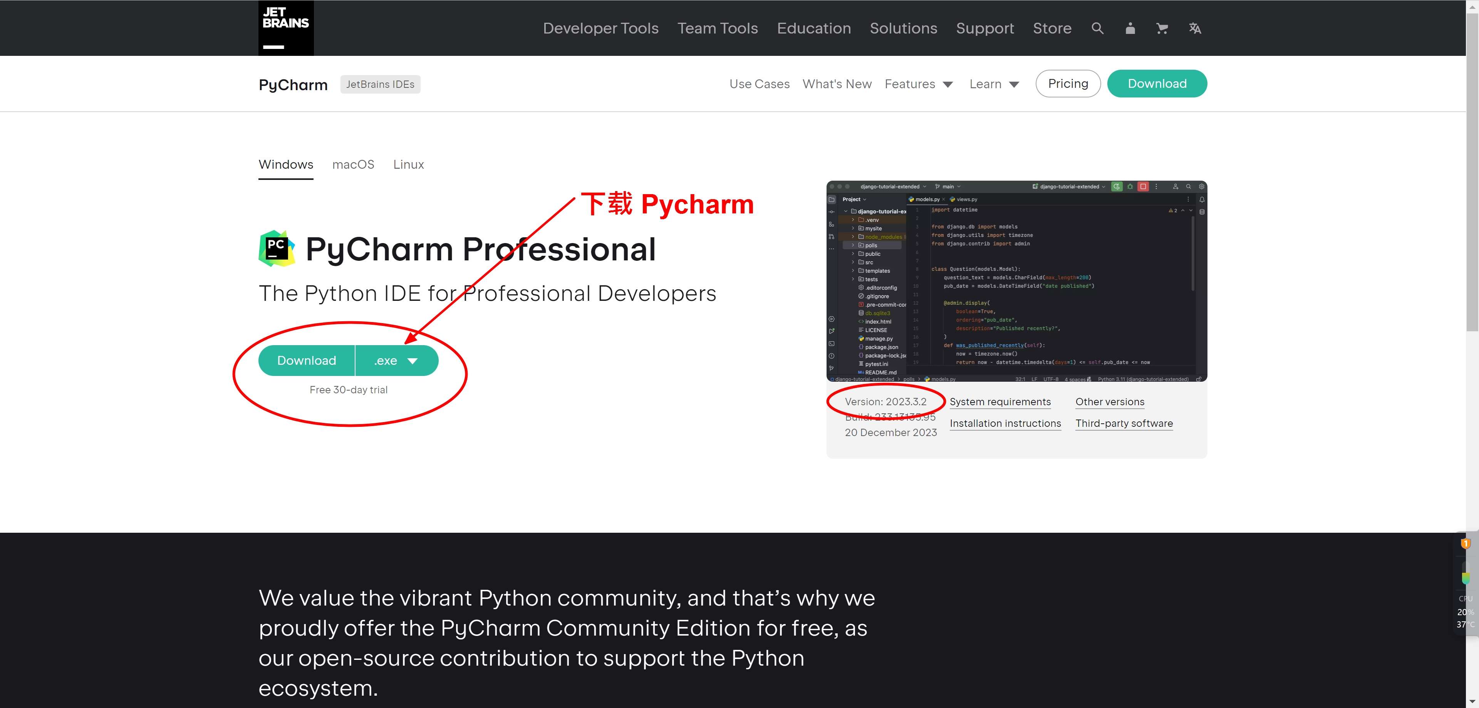
Task: Switch to the macOS tab
Action: point(353,165)
